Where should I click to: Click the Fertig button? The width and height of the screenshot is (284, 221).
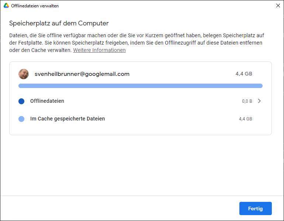tap(255, 208)
